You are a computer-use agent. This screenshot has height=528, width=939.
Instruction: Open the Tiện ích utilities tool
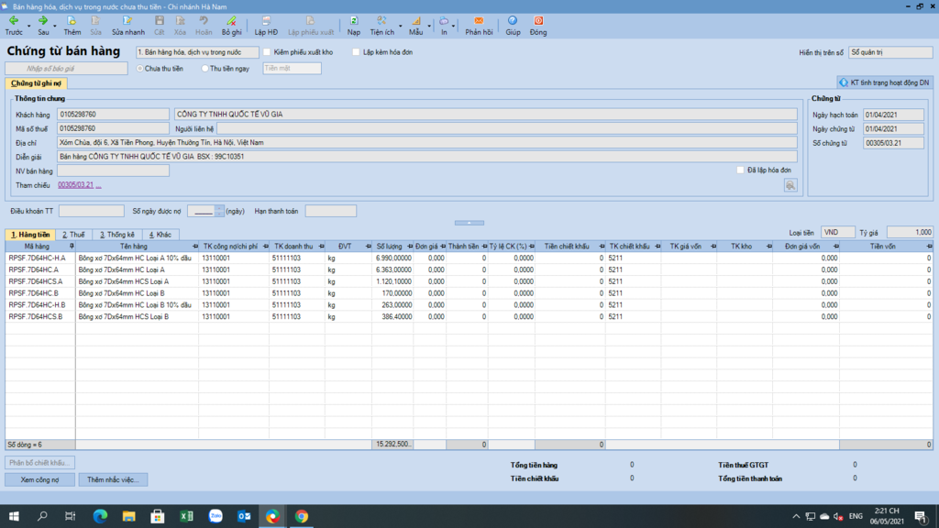(381, 26)
